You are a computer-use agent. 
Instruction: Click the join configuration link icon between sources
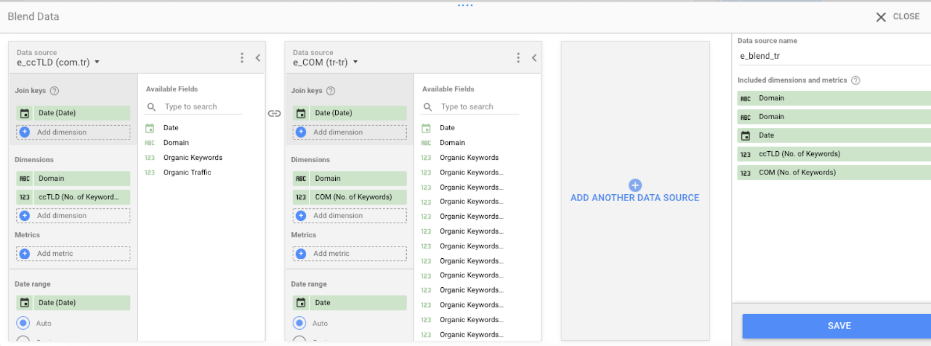pyautogui.click(x=274, y=113)
